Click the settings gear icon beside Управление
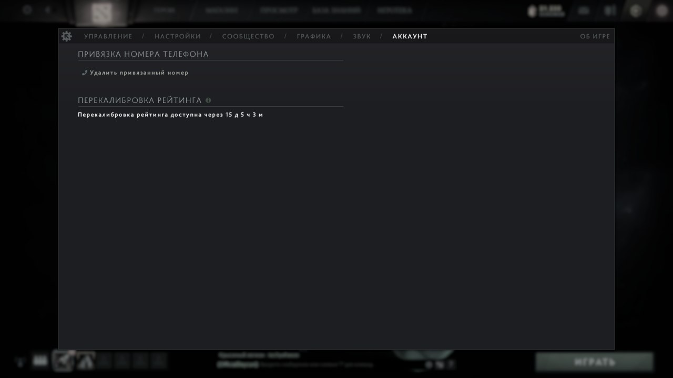This screenshot has height=378, width=673. (67, 36)
